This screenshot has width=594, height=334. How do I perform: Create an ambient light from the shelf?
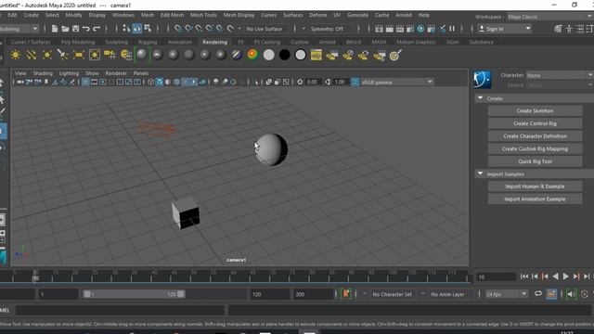point(16,56)
